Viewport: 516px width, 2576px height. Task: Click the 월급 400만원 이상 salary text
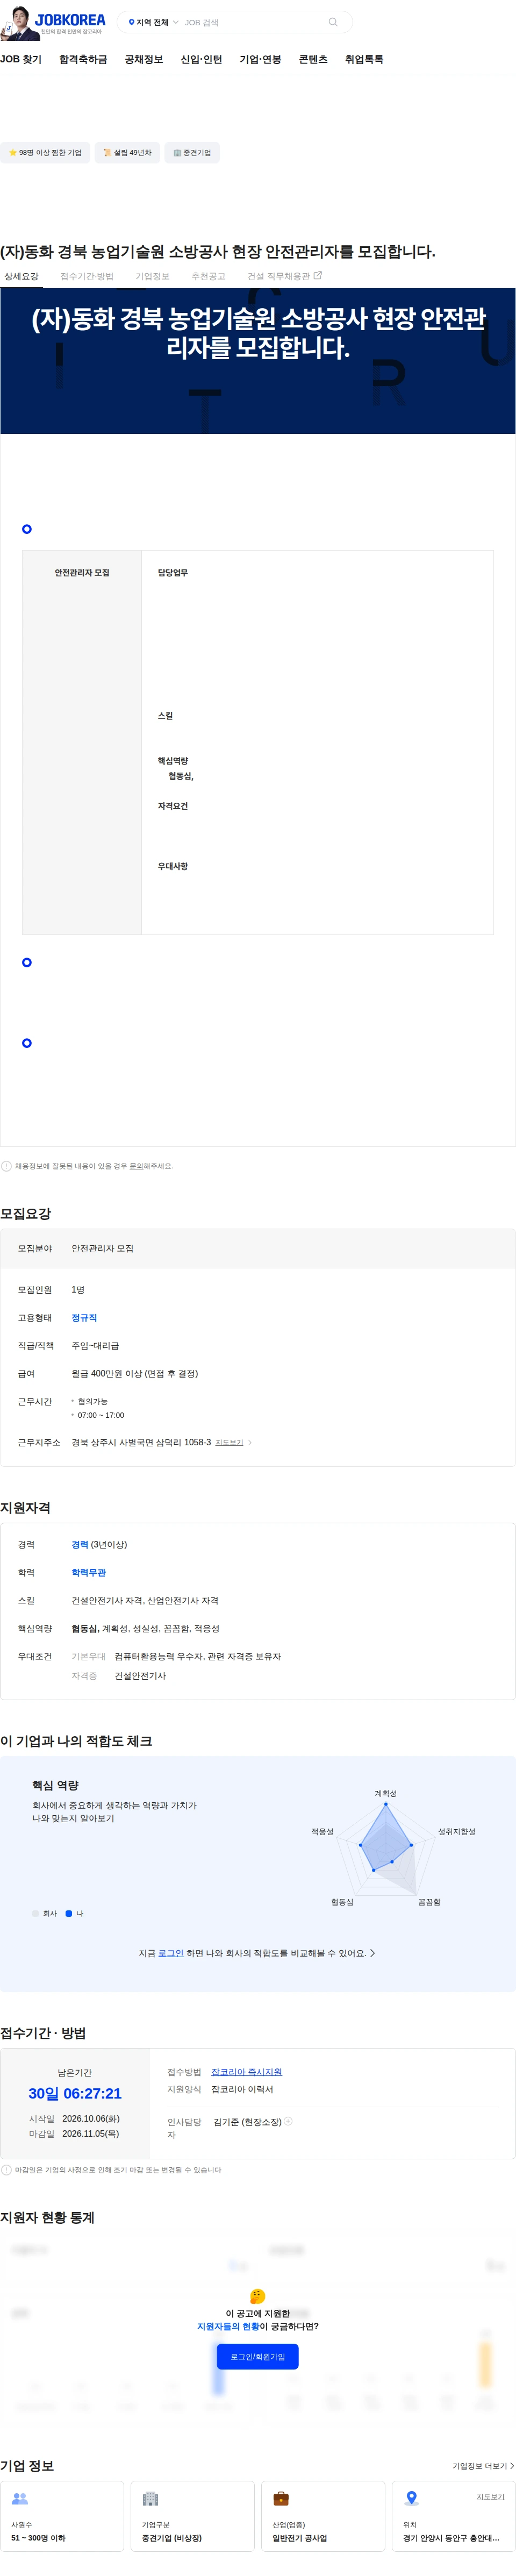click(x=134, y=1374)
